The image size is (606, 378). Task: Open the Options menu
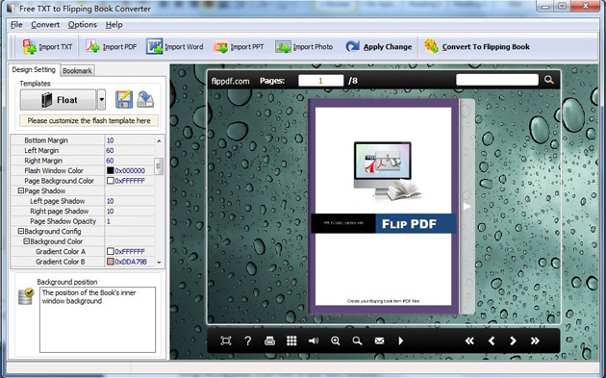83,25
